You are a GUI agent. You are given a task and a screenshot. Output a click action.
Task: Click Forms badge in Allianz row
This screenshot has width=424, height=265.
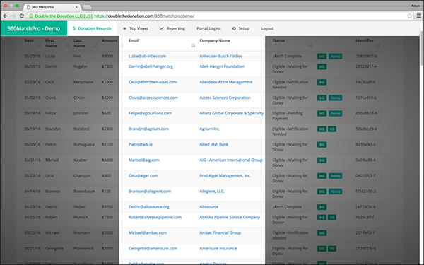[x=335, y=114]
